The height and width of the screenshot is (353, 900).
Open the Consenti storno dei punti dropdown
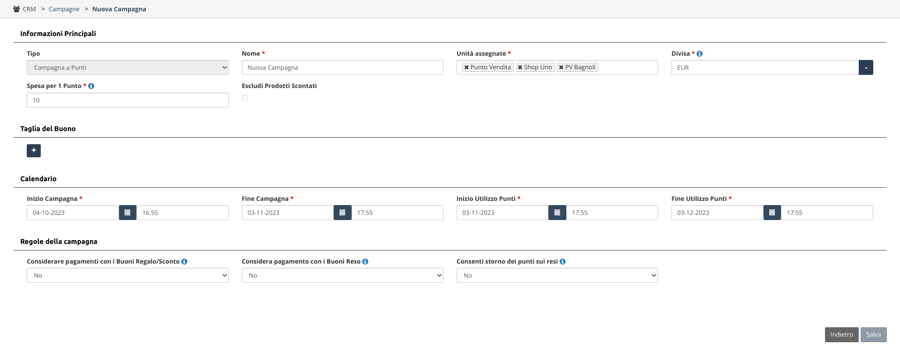(557, 275)
